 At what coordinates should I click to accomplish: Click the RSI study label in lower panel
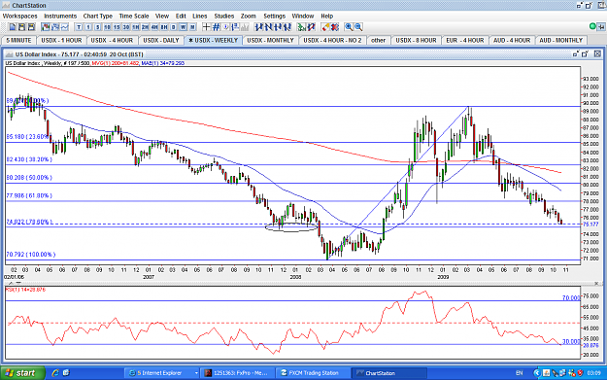tap(25, 290)
